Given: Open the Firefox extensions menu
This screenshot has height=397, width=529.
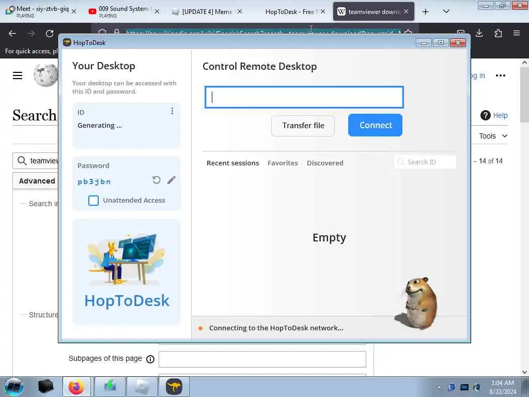Looking at the screenshot, I should (x=498, y=33).
